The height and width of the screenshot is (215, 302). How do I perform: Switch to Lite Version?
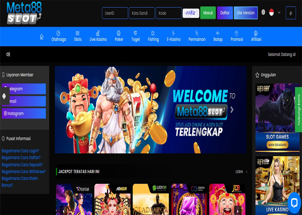point(245,13)
